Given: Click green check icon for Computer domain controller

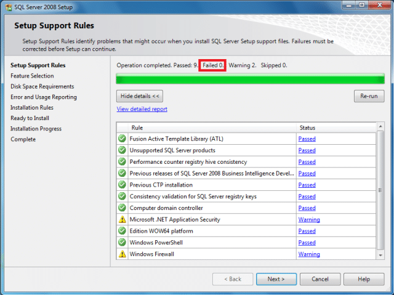Looking at the screenshot, I should click(122, 208).
